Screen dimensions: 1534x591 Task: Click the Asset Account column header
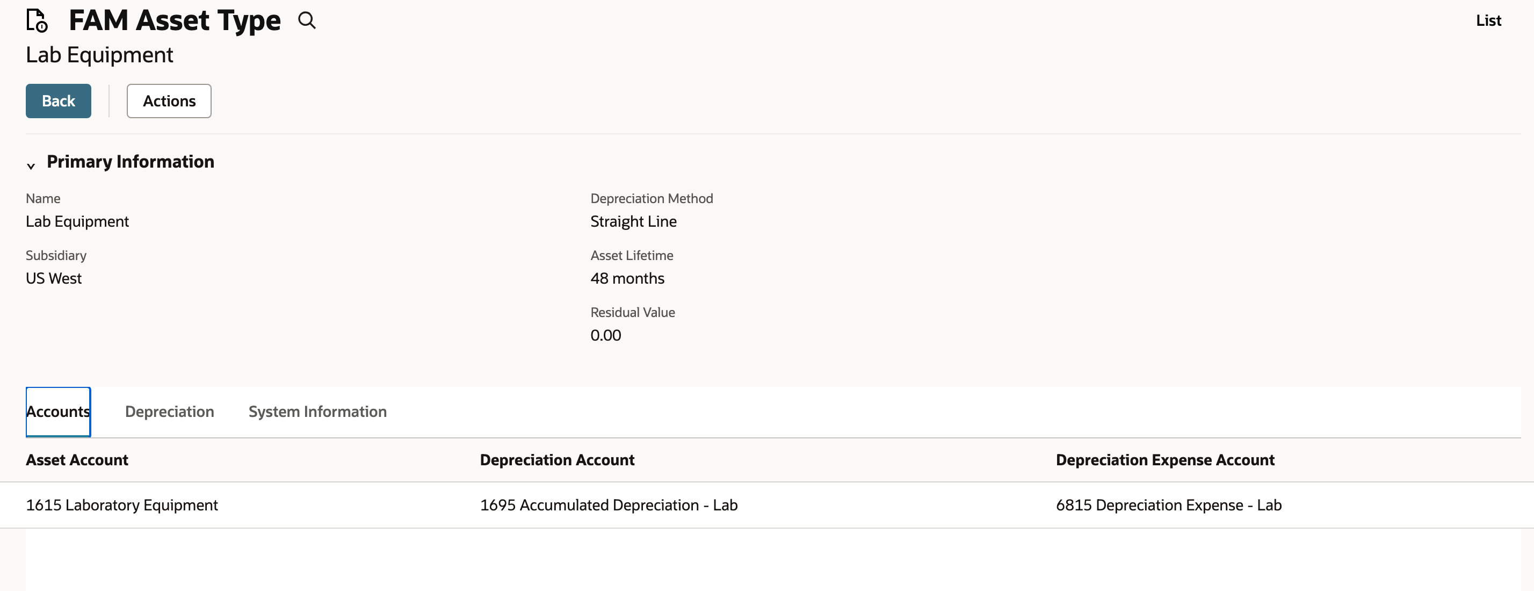(77, 460)
